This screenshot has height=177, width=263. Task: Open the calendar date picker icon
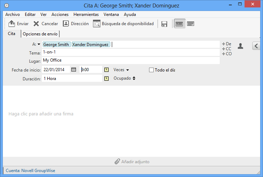coord(73,70)
